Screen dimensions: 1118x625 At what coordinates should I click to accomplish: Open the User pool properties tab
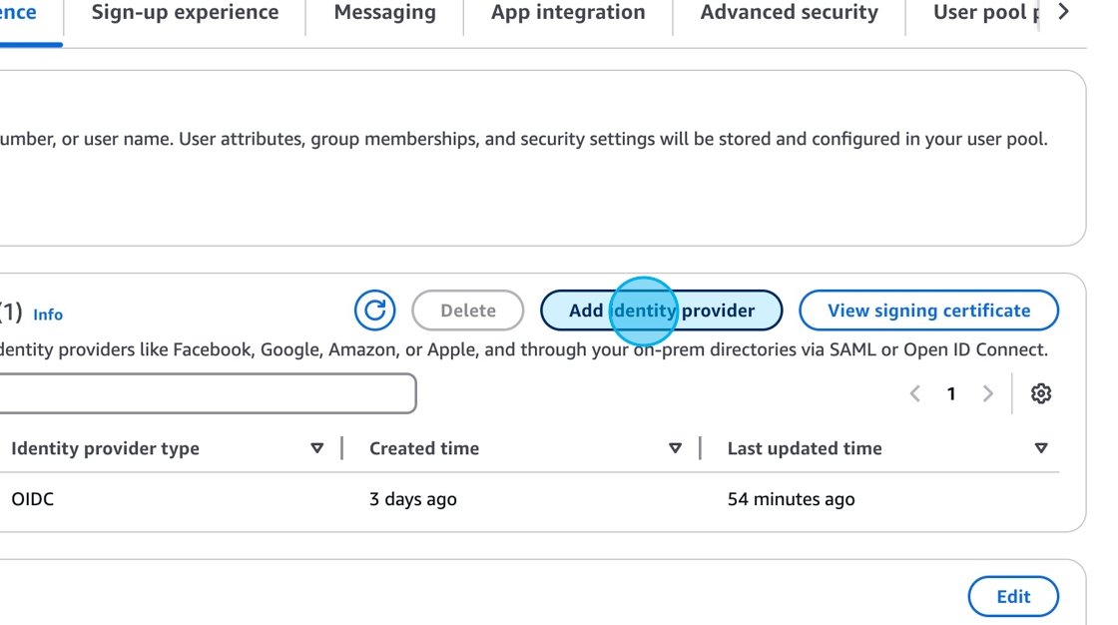985,13
